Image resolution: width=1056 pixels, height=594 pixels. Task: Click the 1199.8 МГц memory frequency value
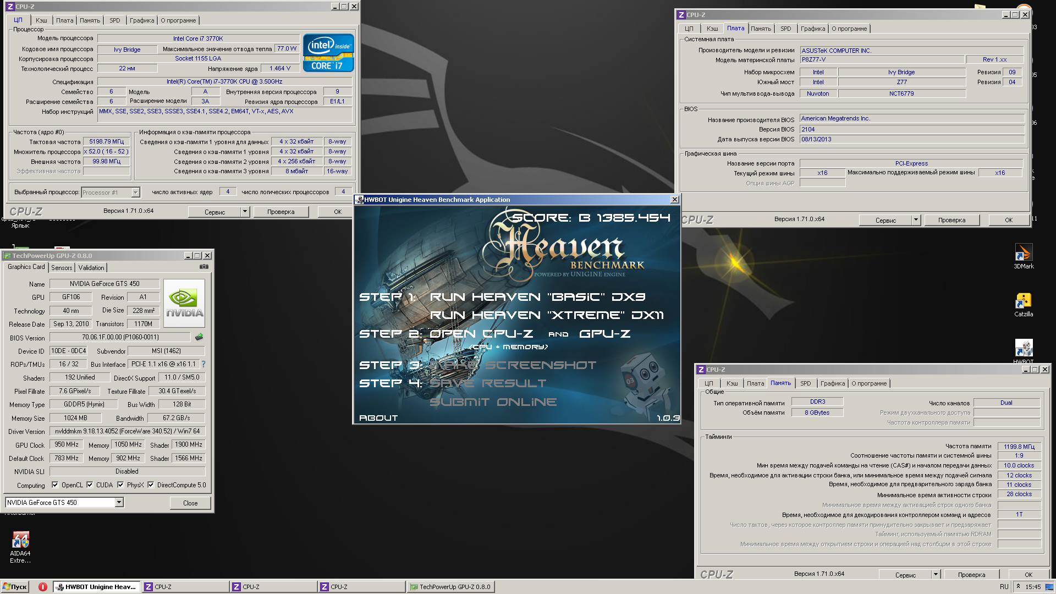pos(1019,447)
